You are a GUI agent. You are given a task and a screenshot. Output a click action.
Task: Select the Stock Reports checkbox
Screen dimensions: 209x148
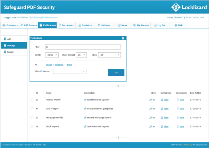(x=32, y=127)
